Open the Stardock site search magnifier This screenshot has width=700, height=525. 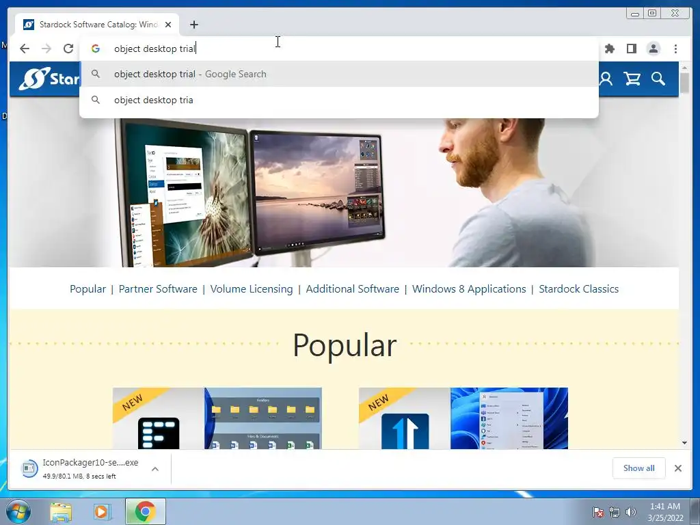(x=658, y=79)
